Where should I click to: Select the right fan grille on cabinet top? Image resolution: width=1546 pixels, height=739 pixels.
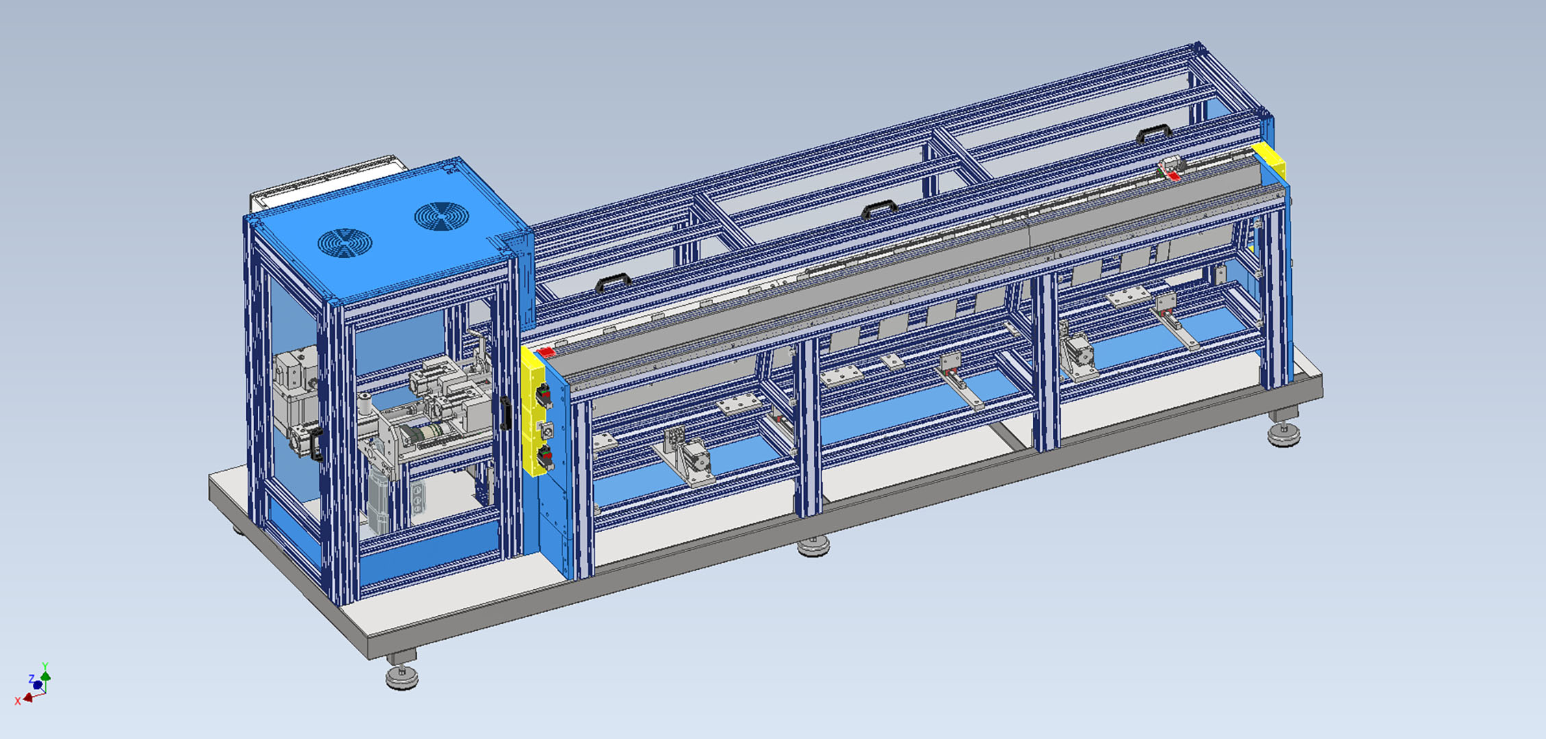point(442,216)
